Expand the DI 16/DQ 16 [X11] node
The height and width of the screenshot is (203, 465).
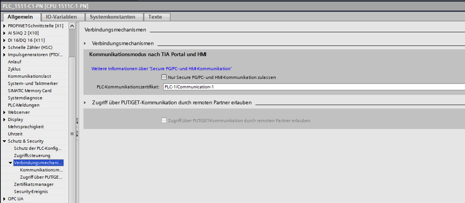(x=5, y=40)
